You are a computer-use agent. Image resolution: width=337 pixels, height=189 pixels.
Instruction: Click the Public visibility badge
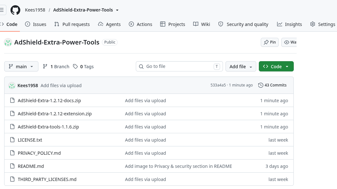coord(110,42)
